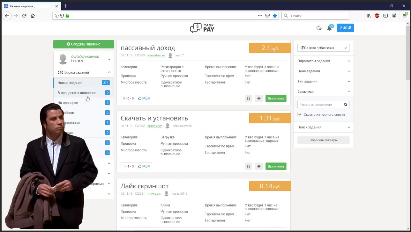Click 'Сбросить фильтры' button
The width and height of the screenshot is (411, 232).
click(x=324, y=140)
